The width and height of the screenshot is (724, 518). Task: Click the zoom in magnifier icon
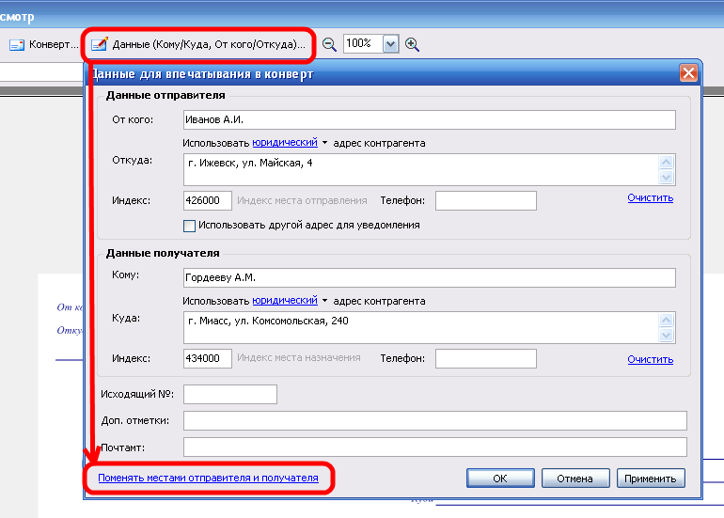tap(412, 44)
